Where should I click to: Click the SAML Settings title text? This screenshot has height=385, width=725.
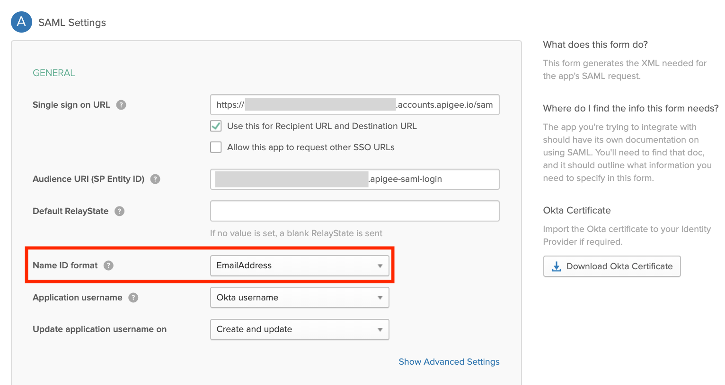click(72, 23)
